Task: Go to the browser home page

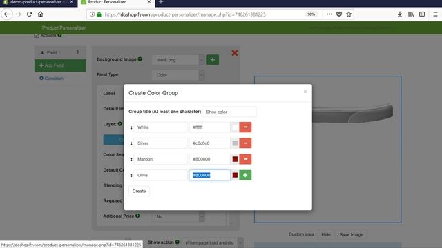Action: click(x=40, y=14)
